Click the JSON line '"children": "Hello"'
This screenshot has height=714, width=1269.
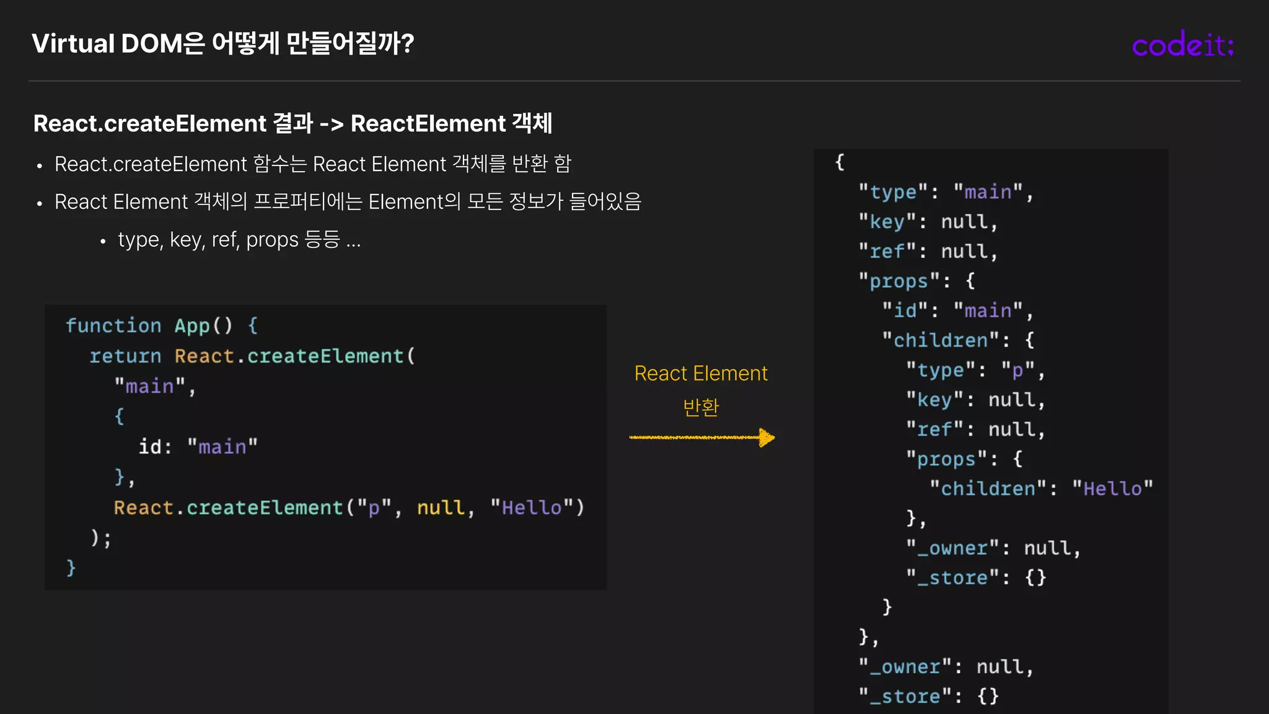coord(1041,488)
